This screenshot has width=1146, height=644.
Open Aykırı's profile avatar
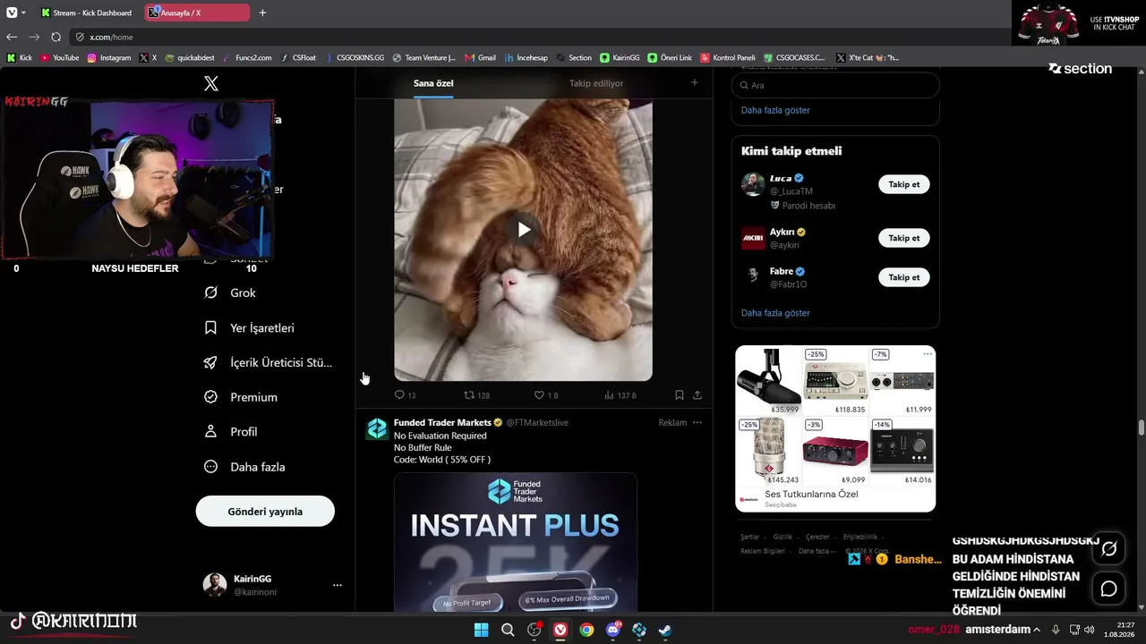tap(753, 238)
